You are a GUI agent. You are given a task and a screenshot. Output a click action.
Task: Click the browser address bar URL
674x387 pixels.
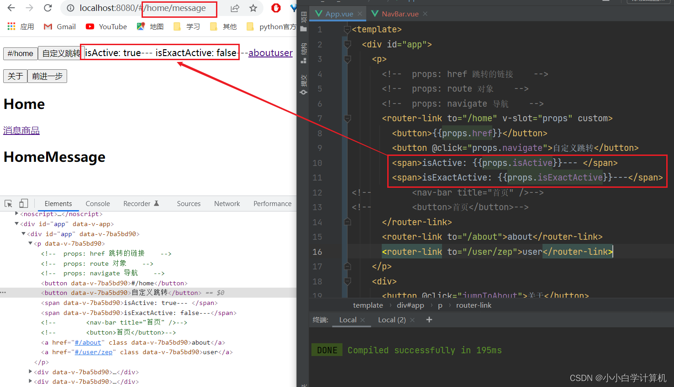pos(142,8)
